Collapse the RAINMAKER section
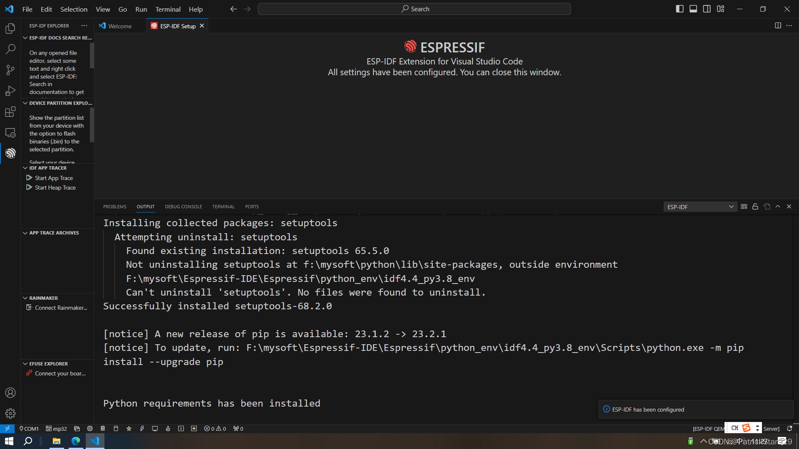 click(x=25, y=298)
